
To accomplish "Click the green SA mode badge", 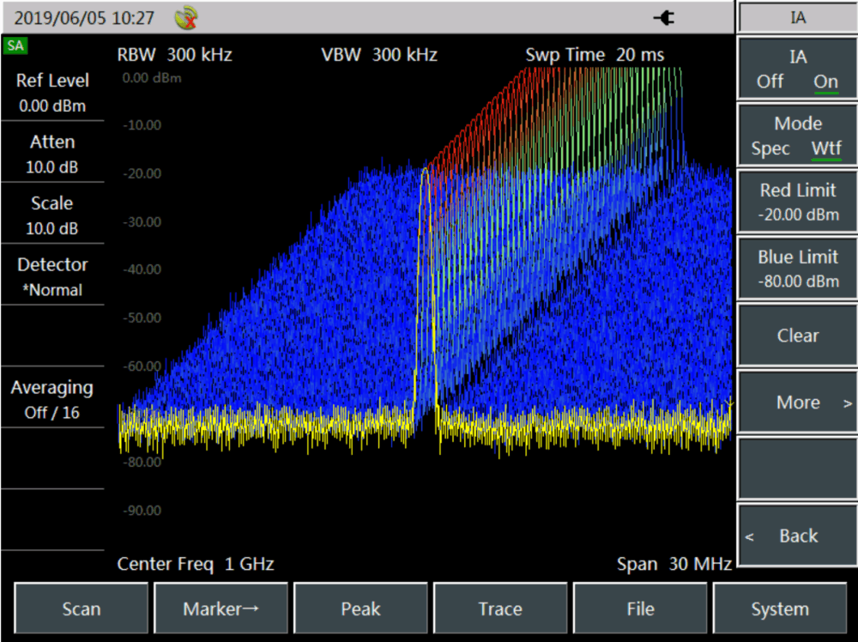I will pyautogui.click(x=15, y=45).
